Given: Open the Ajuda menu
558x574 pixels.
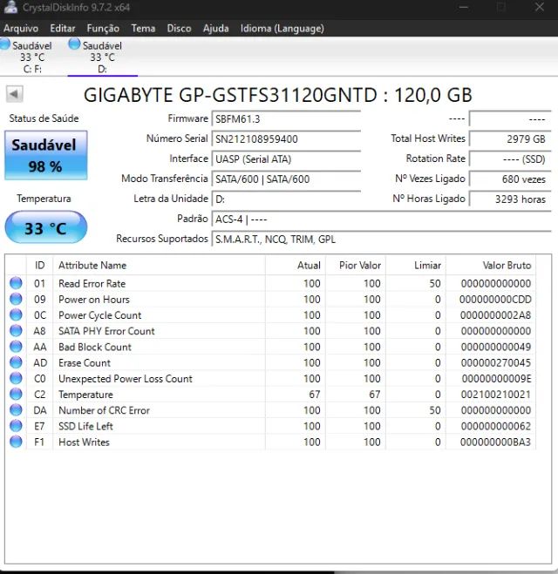Looking at the screenshot, I should pyautogui.click(x=216, y=28).
